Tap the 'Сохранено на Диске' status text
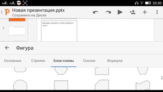 coord(29,15)
